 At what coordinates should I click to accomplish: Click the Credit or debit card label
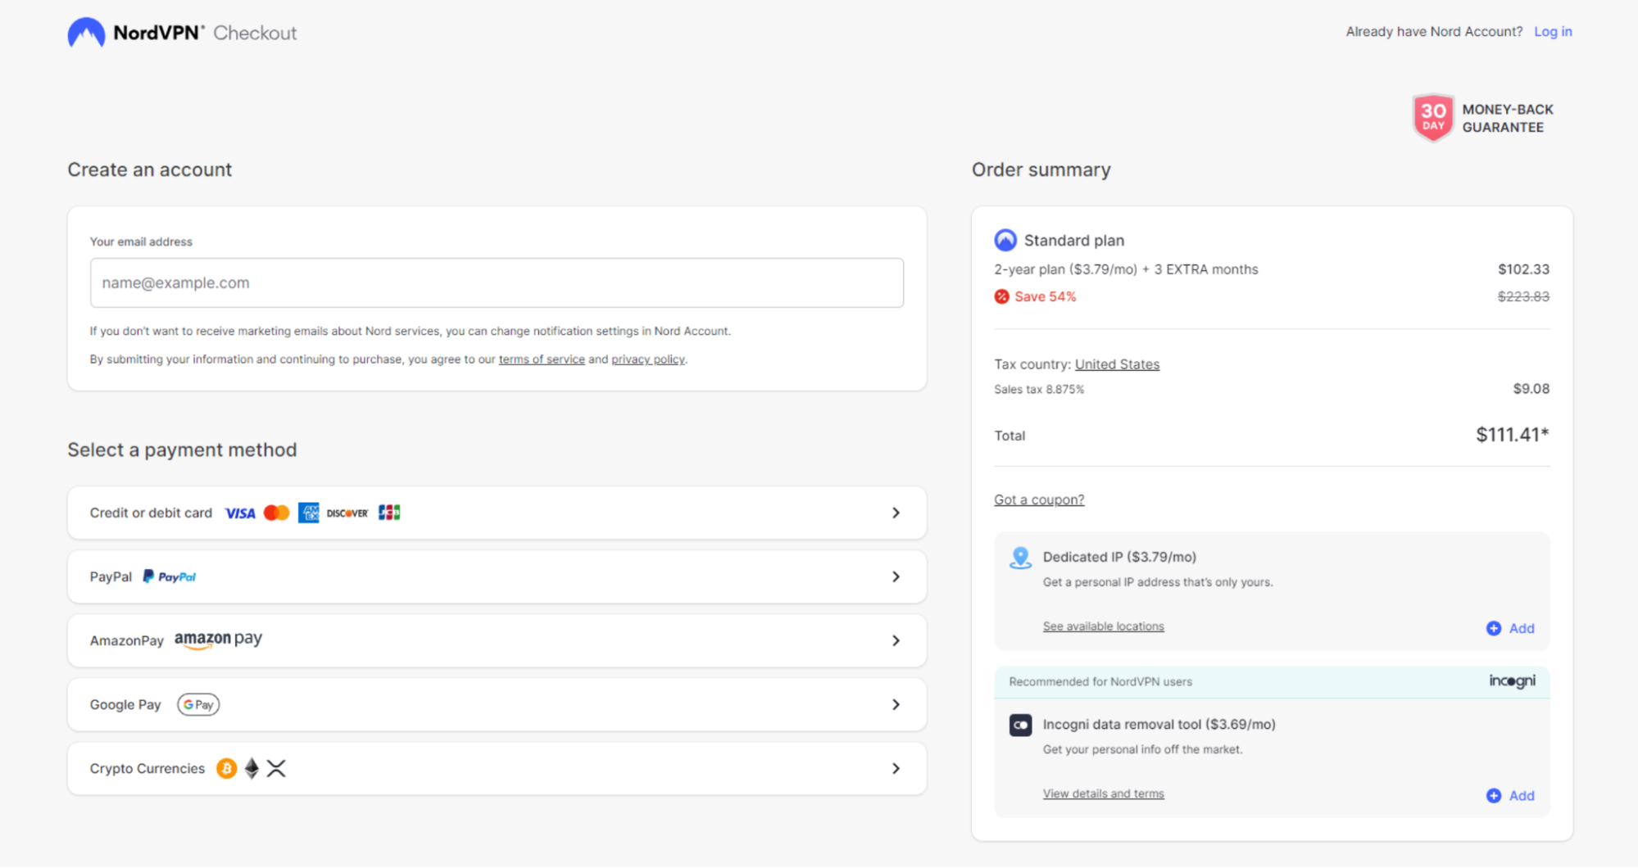(151, 513)
